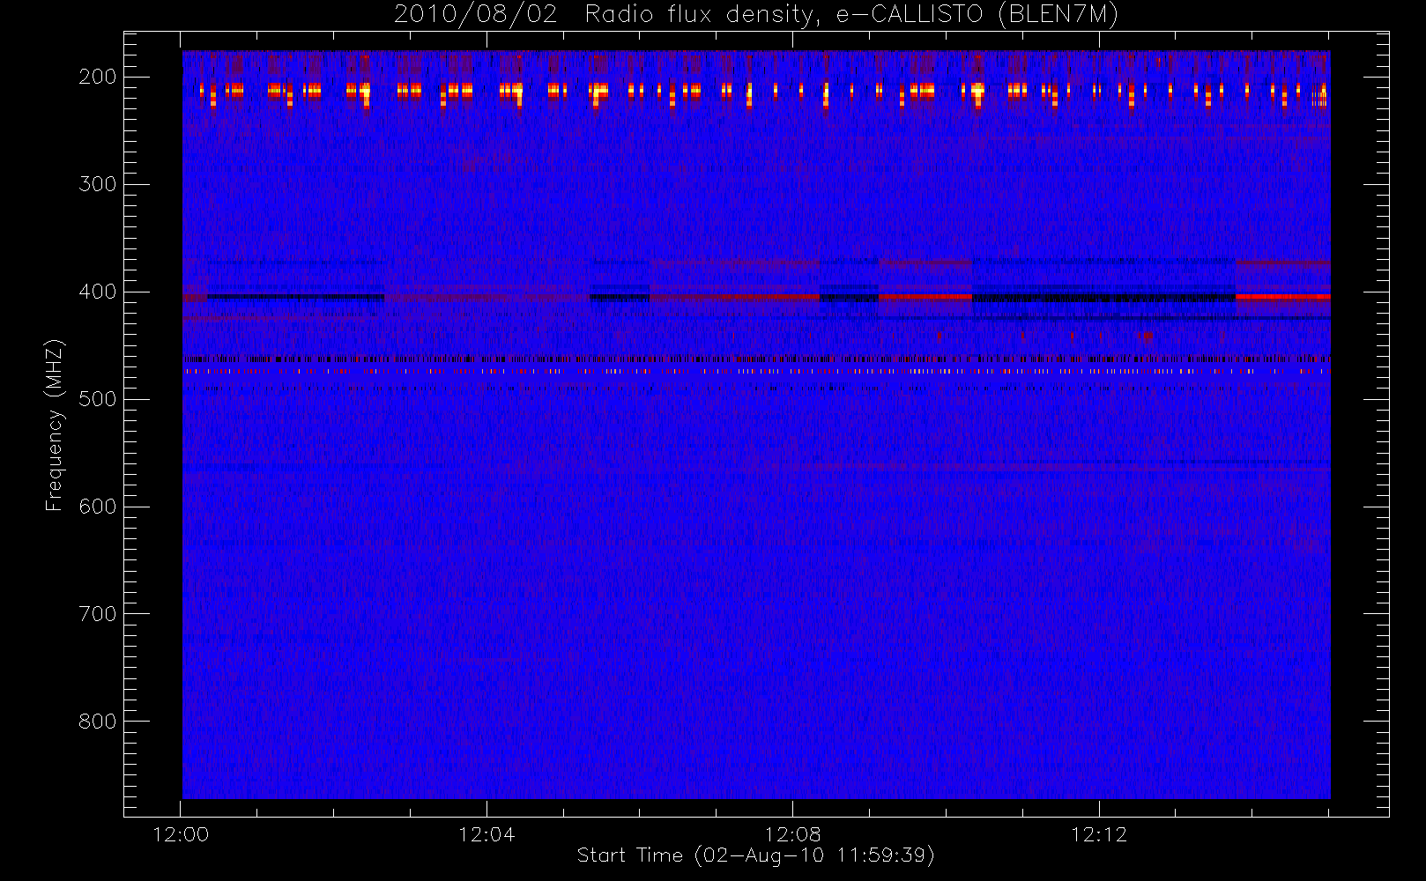Screen dimensions: 1426x881
Task: Click the "Frequency (MHz)" axis label
Action: coord(55,425)
